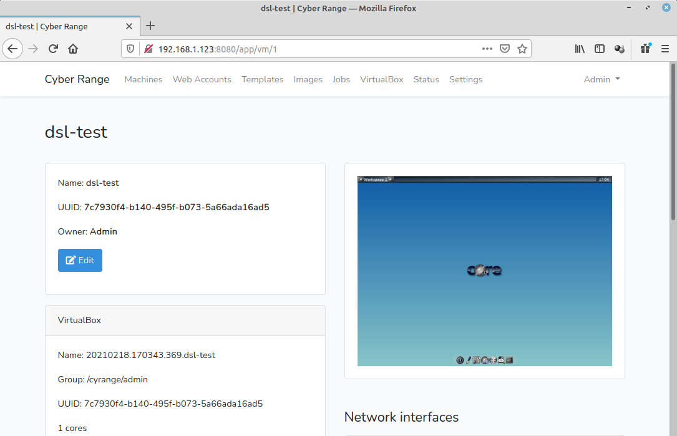This screenshot has height=436, width=677.
Task: Expand the Admin user dropdown
Action: click(x=602, y=79)
